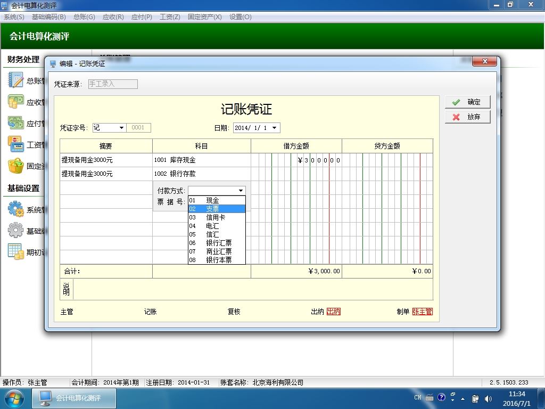Select 02 支票 payment method
The image size is (545, 409).
[x=217, y=209]
